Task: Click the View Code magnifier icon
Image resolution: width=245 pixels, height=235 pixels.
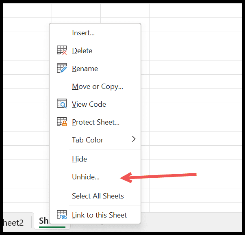Action: point(62,103)
